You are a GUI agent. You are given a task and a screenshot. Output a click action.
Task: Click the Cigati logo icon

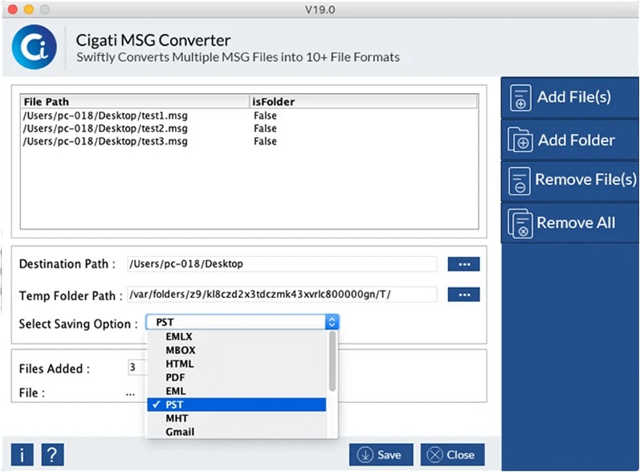click(35, 47)
